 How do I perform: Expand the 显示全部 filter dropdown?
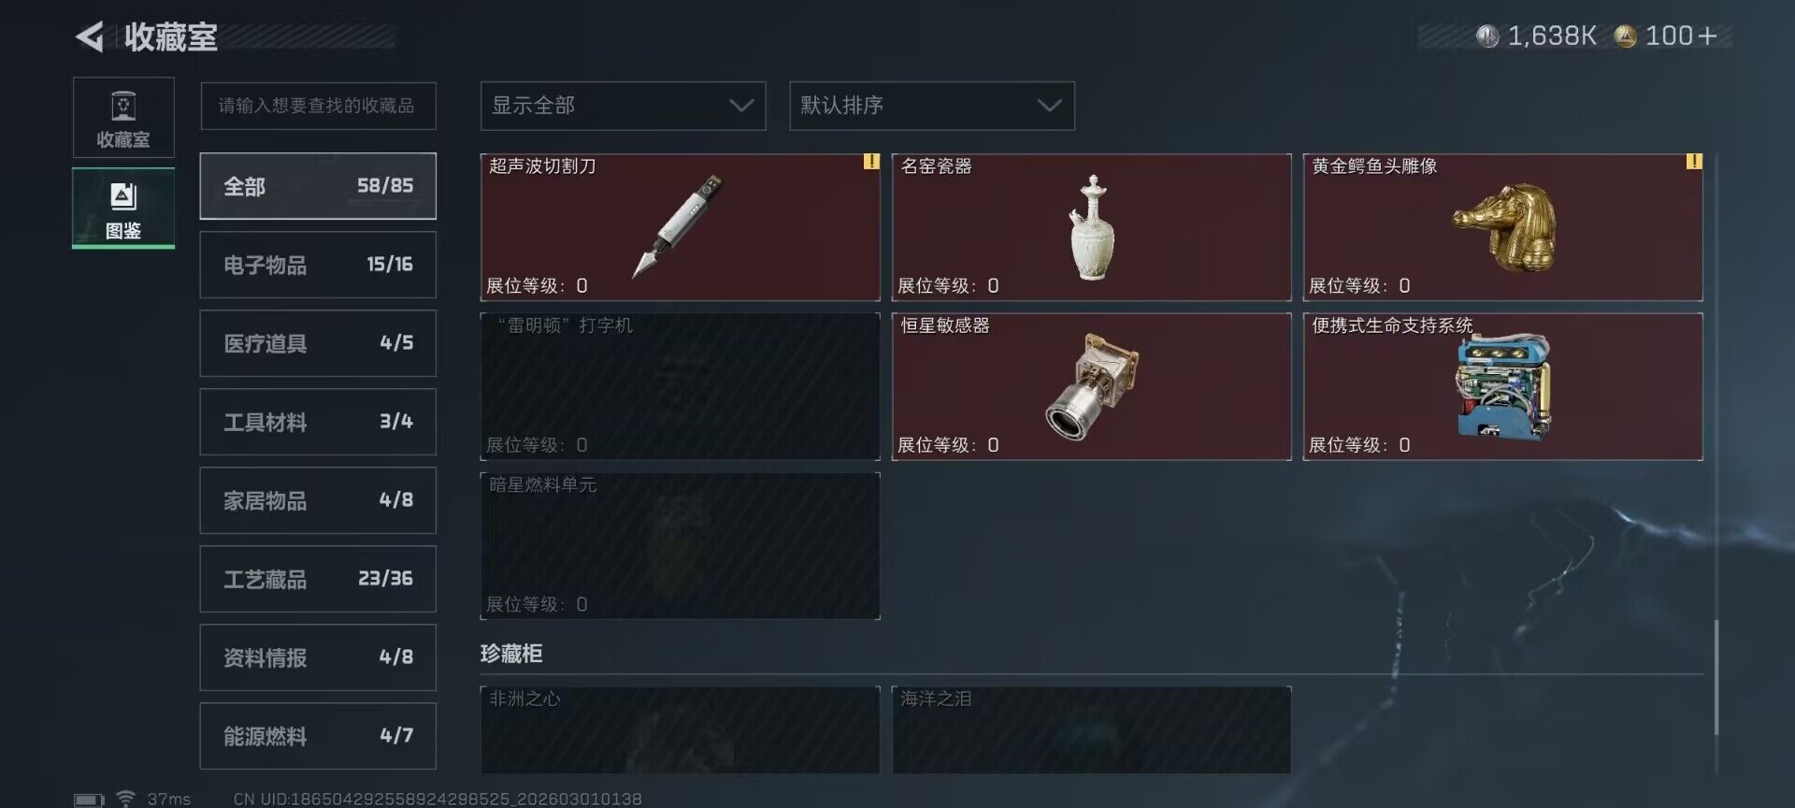[623, 106]
